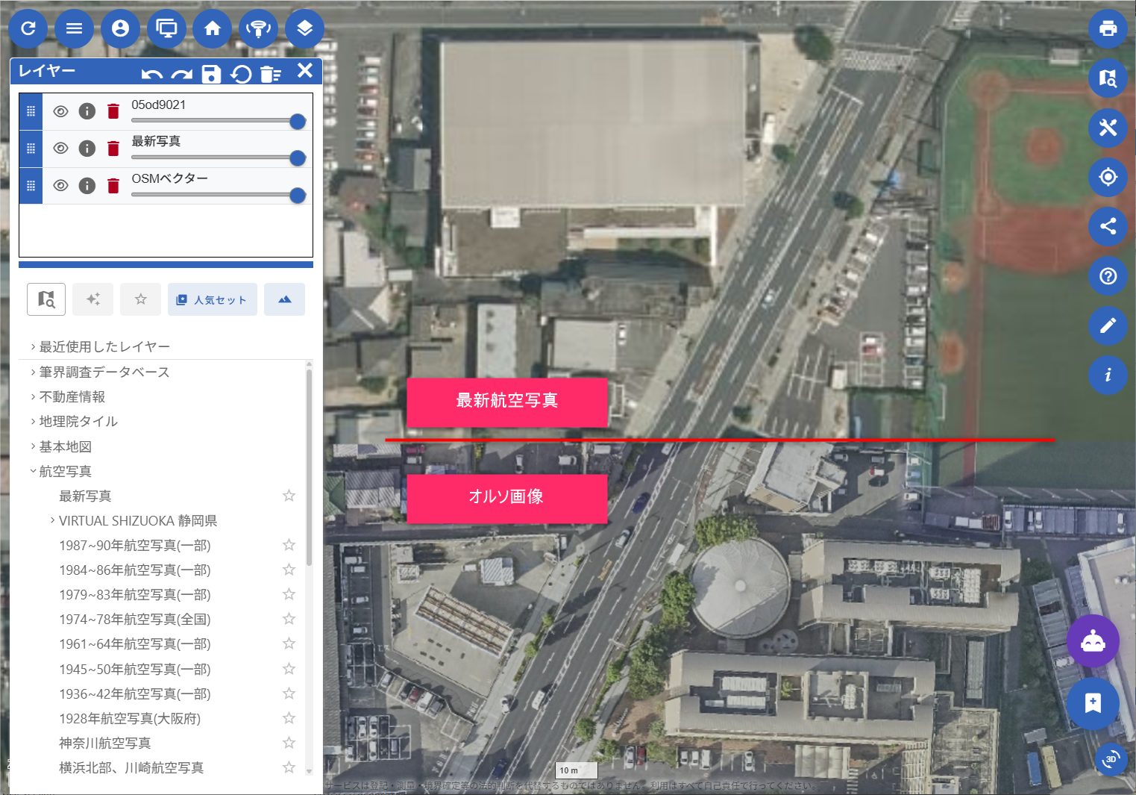
Task: Adjust the OSMベクター opacity slider
Action: 297,195
